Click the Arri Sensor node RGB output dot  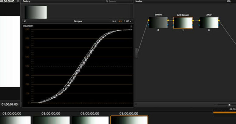pos(193,20)
